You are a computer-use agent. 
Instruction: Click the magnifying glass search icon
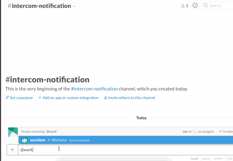(206, 5)
